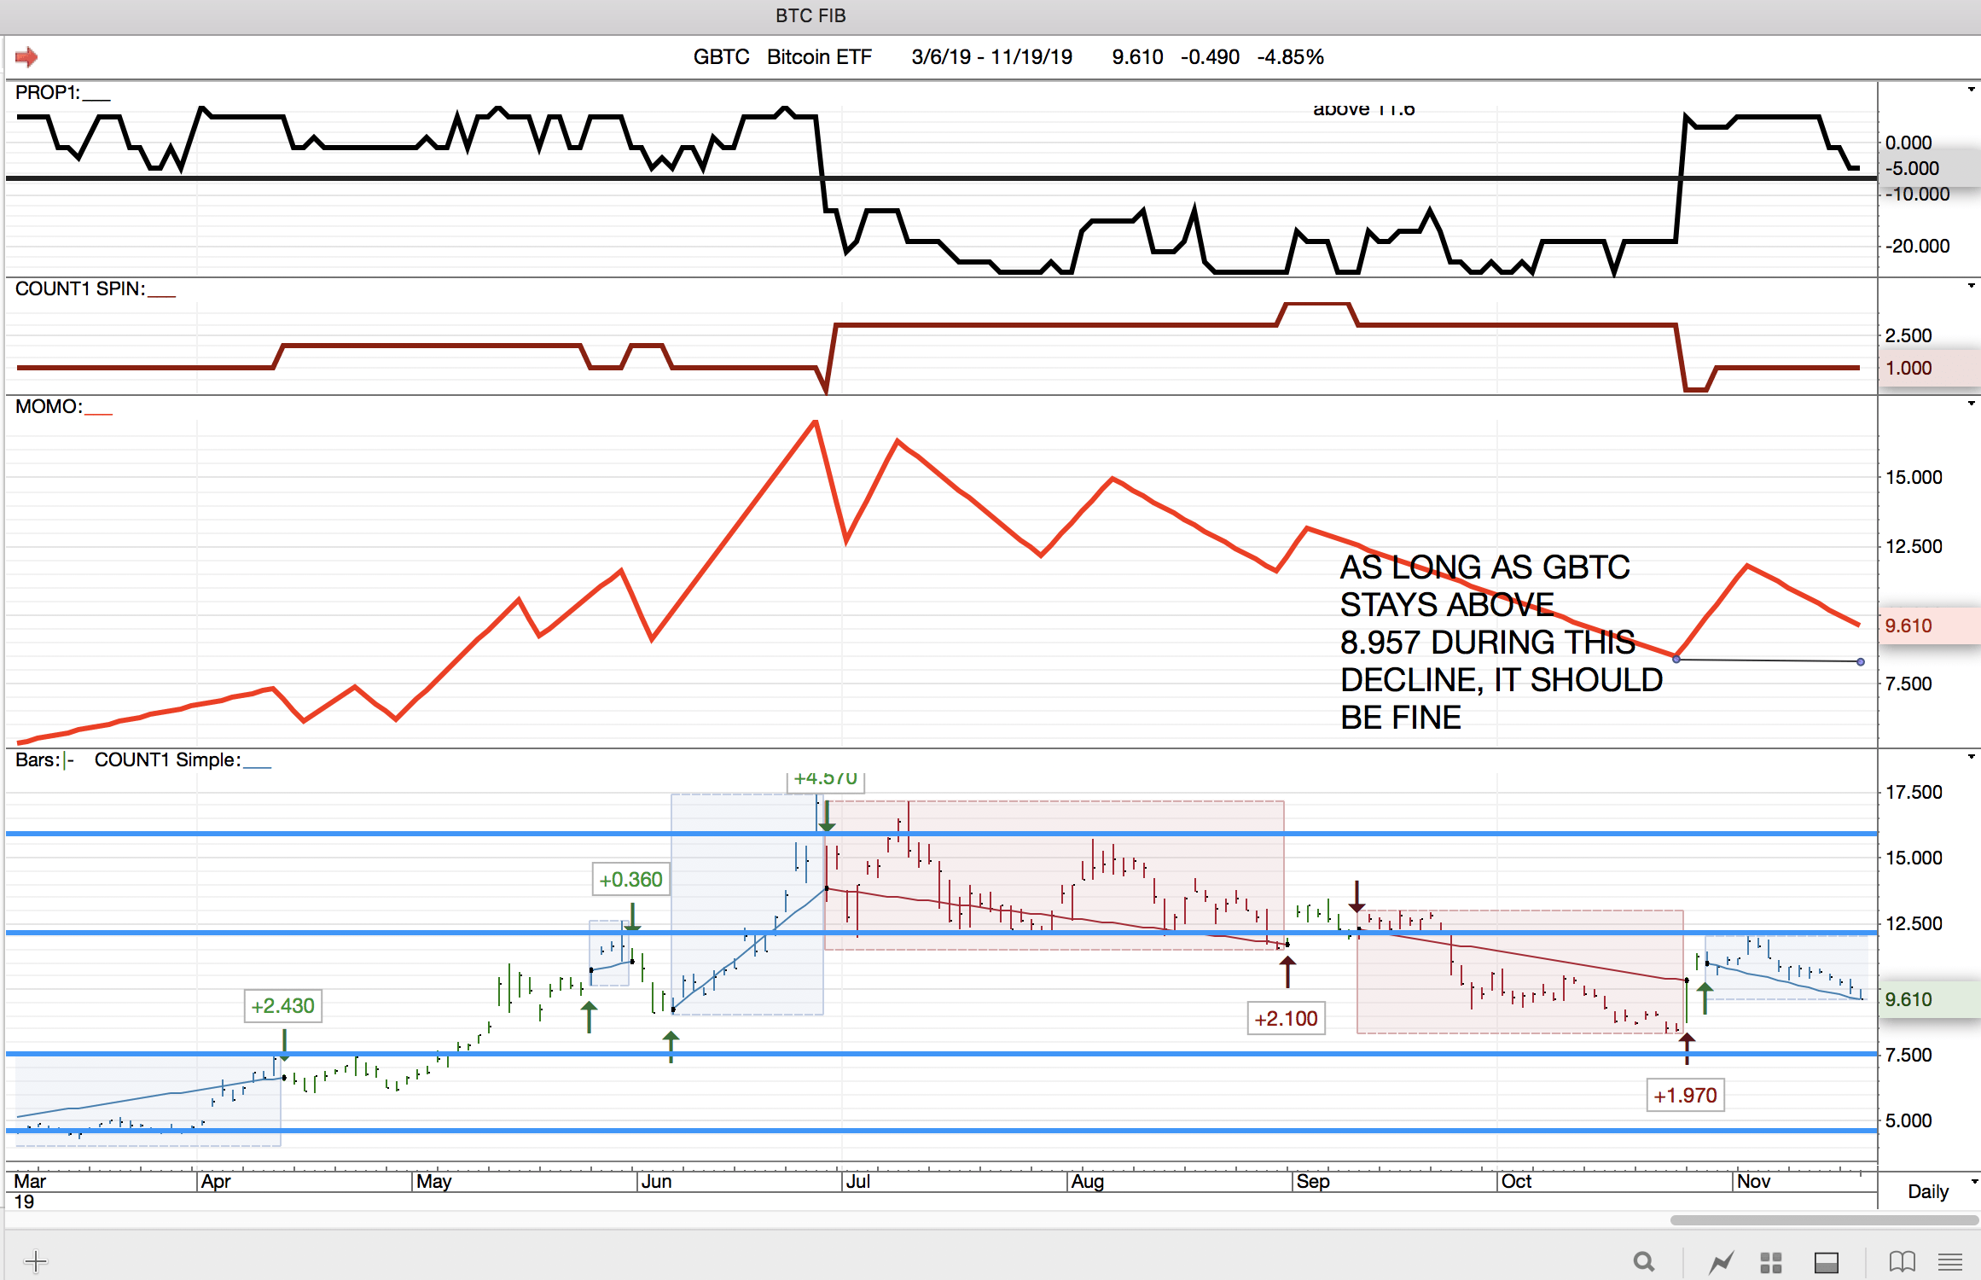Open the MOMO pane dropdown arrow

1972,404
